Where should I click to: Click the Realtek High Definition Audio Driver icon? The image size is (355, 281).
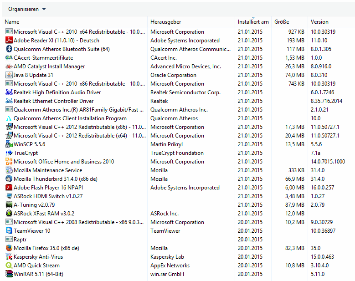pyautogui.click(x=9, y=92)
